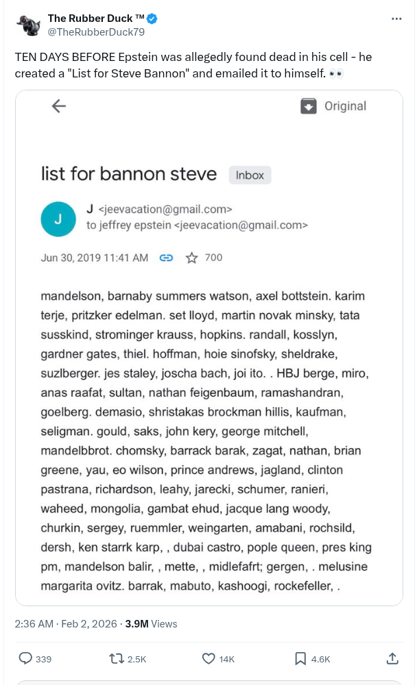Click The Rubber Duck display name

coord(95,18)
